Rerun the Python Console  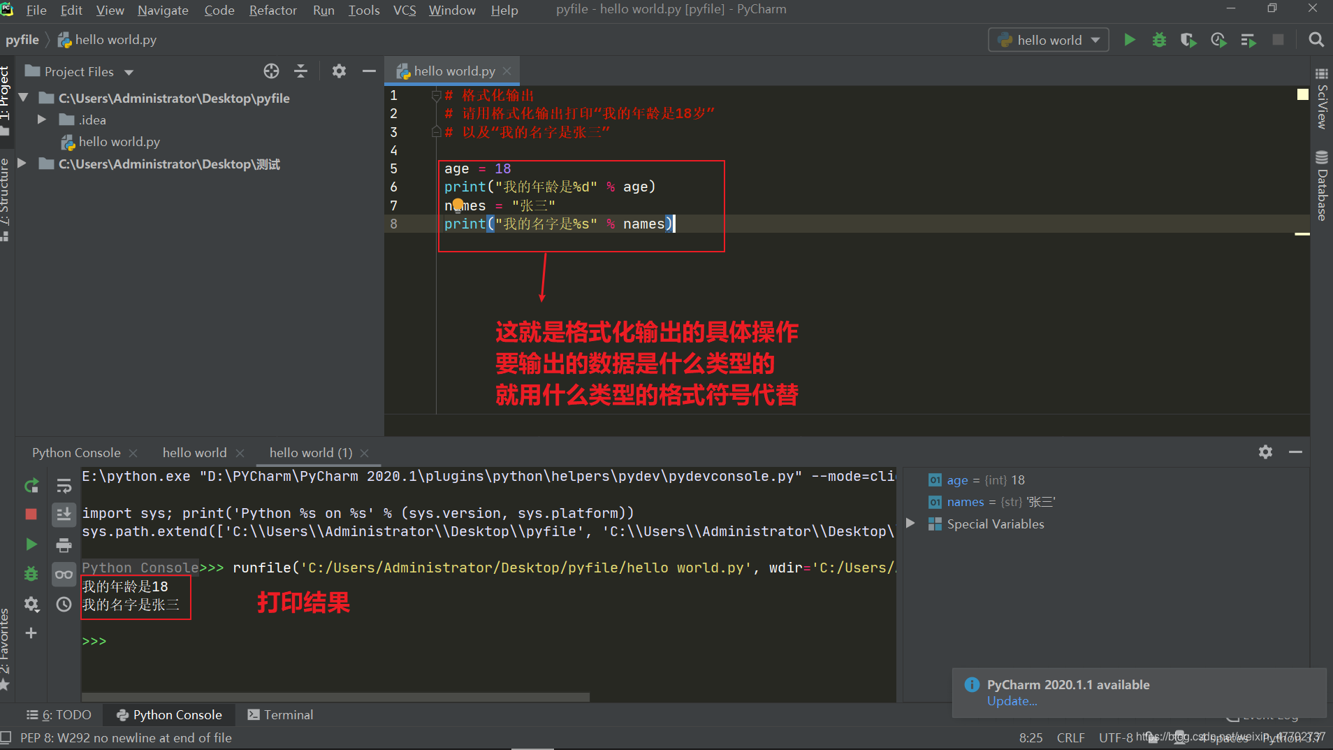tap(31, 485)
